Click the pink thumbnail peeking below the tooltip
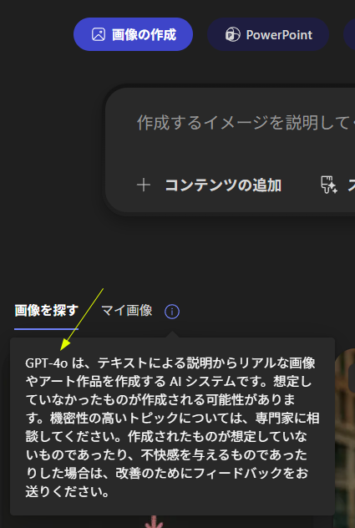Screen dimensions: 355x528 pyautogui.click(x=154, y=522)
